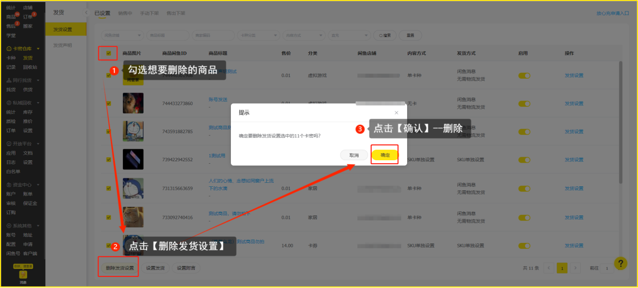Uncheck the checkbox for item 744433273860
Viewport: 638px width, 288px height.
(x=108, y=103)
